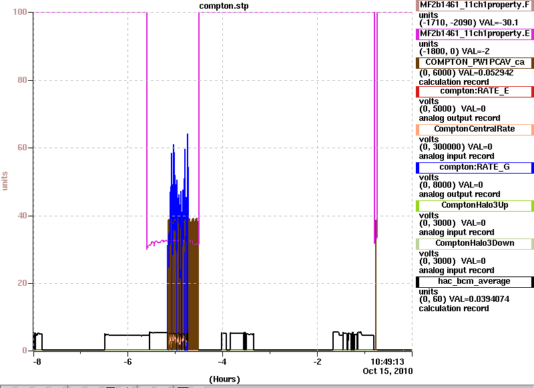Click the 'compton.stp' plot title

(224, 6)
